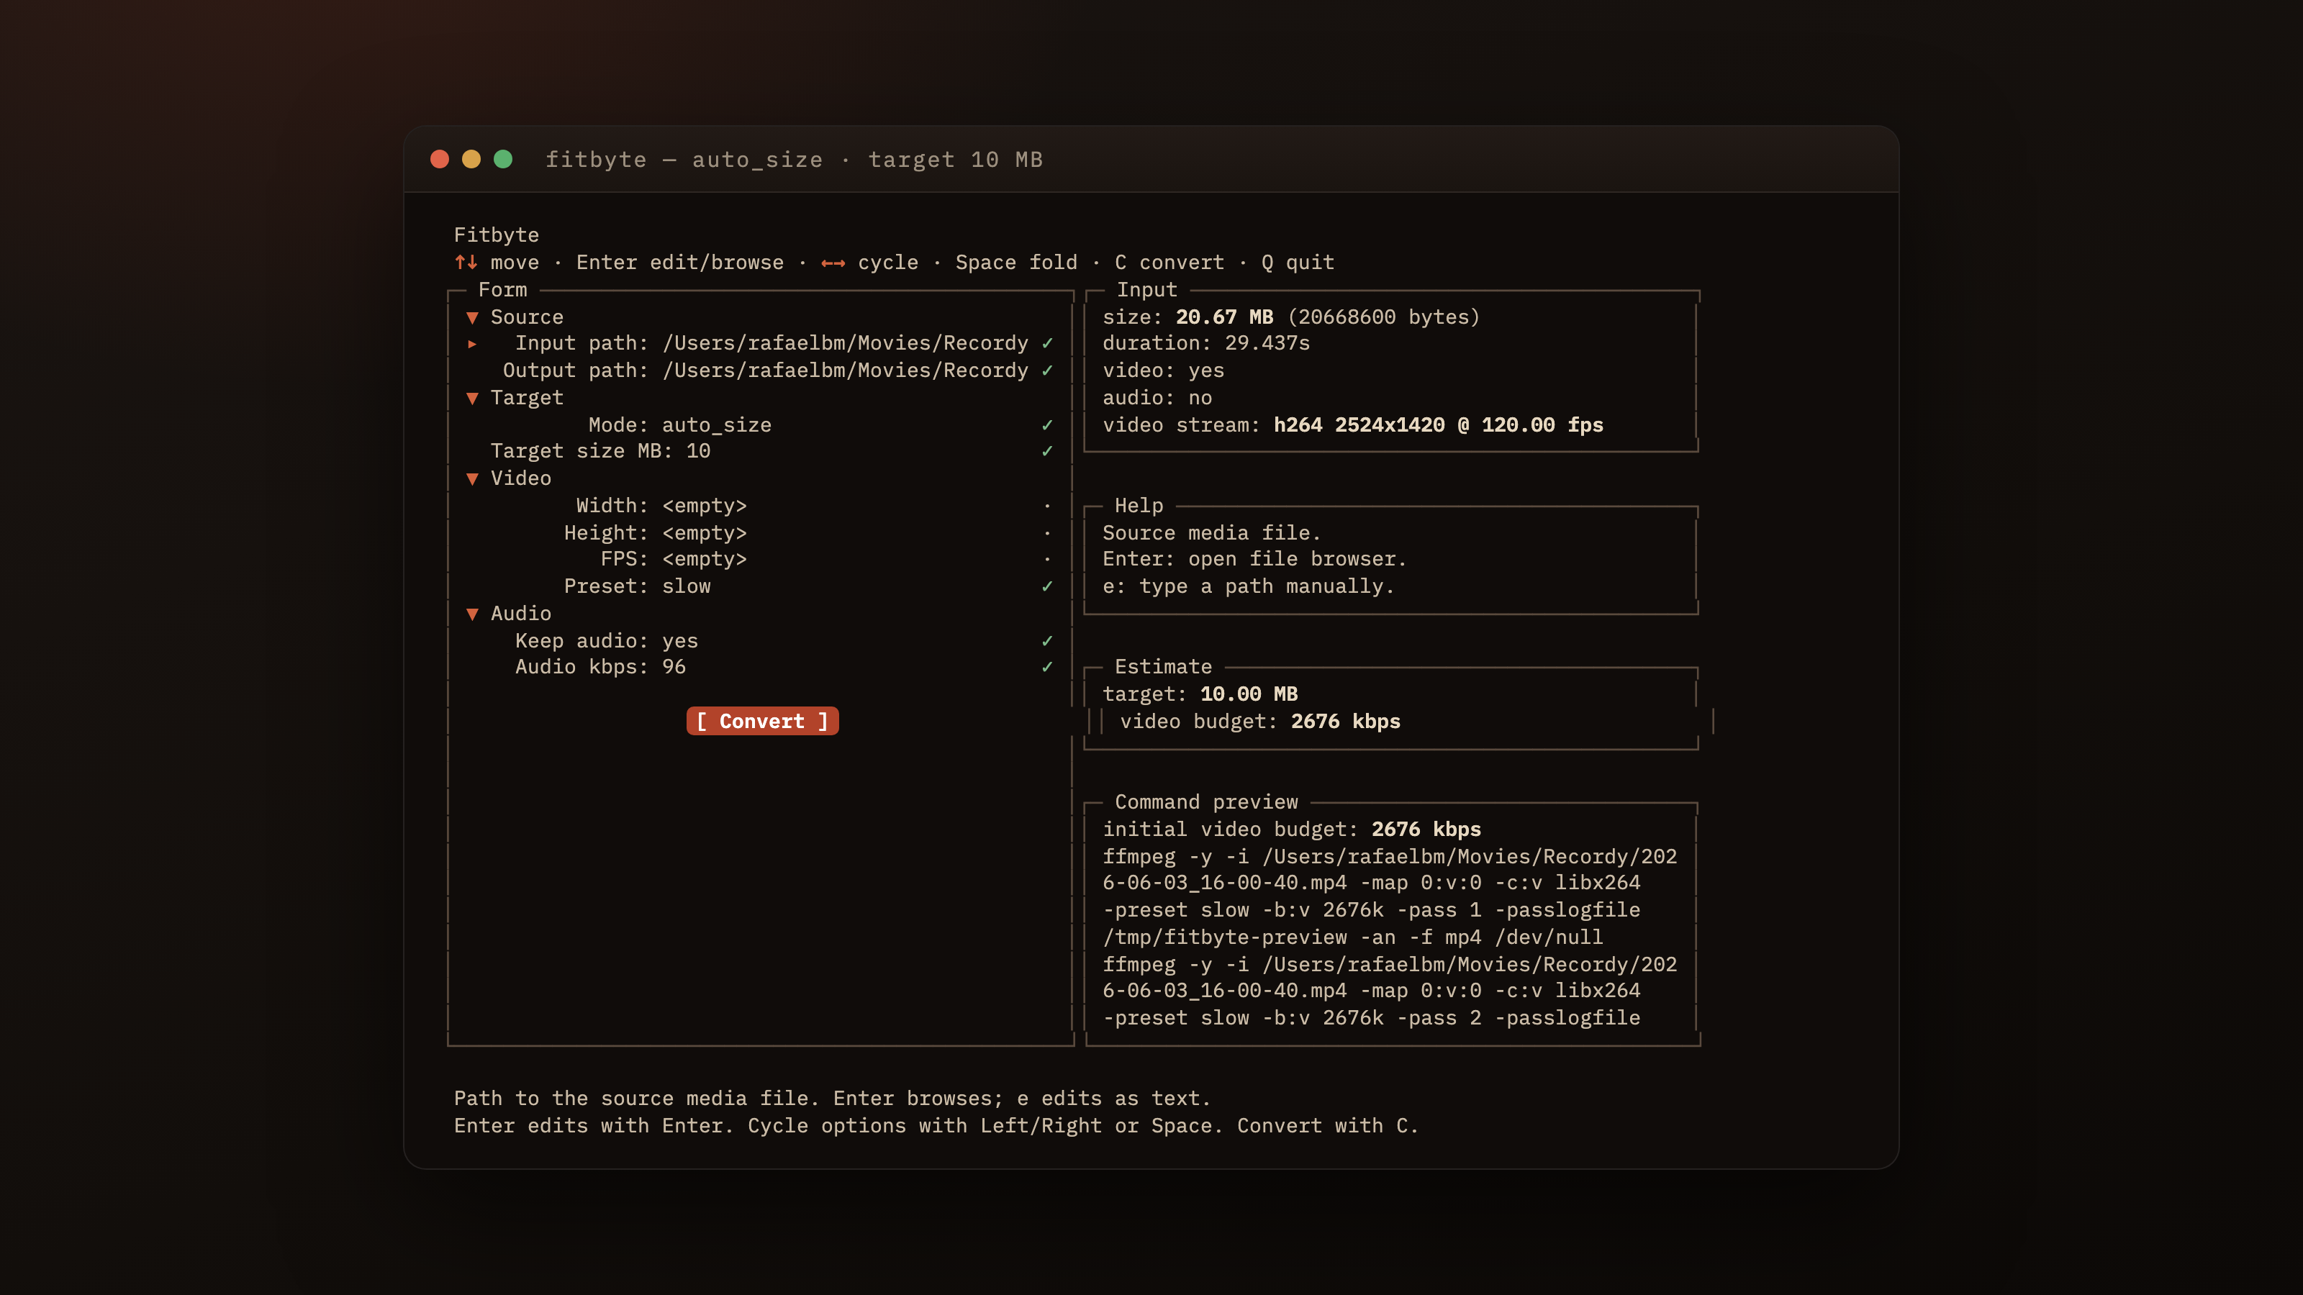2303x1295 pixels.
Task: Edit the Target size MB value
Action: pos(760,450)
